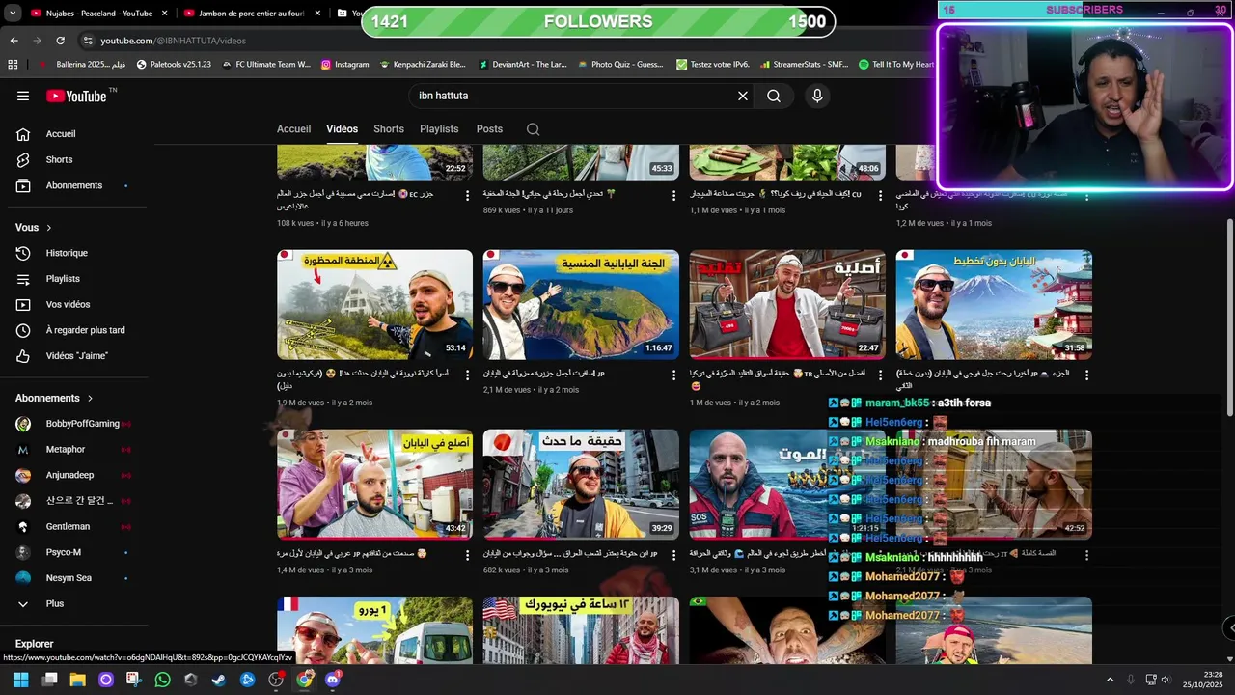Search within the channel using the magnifier icon

coord(533,129)
